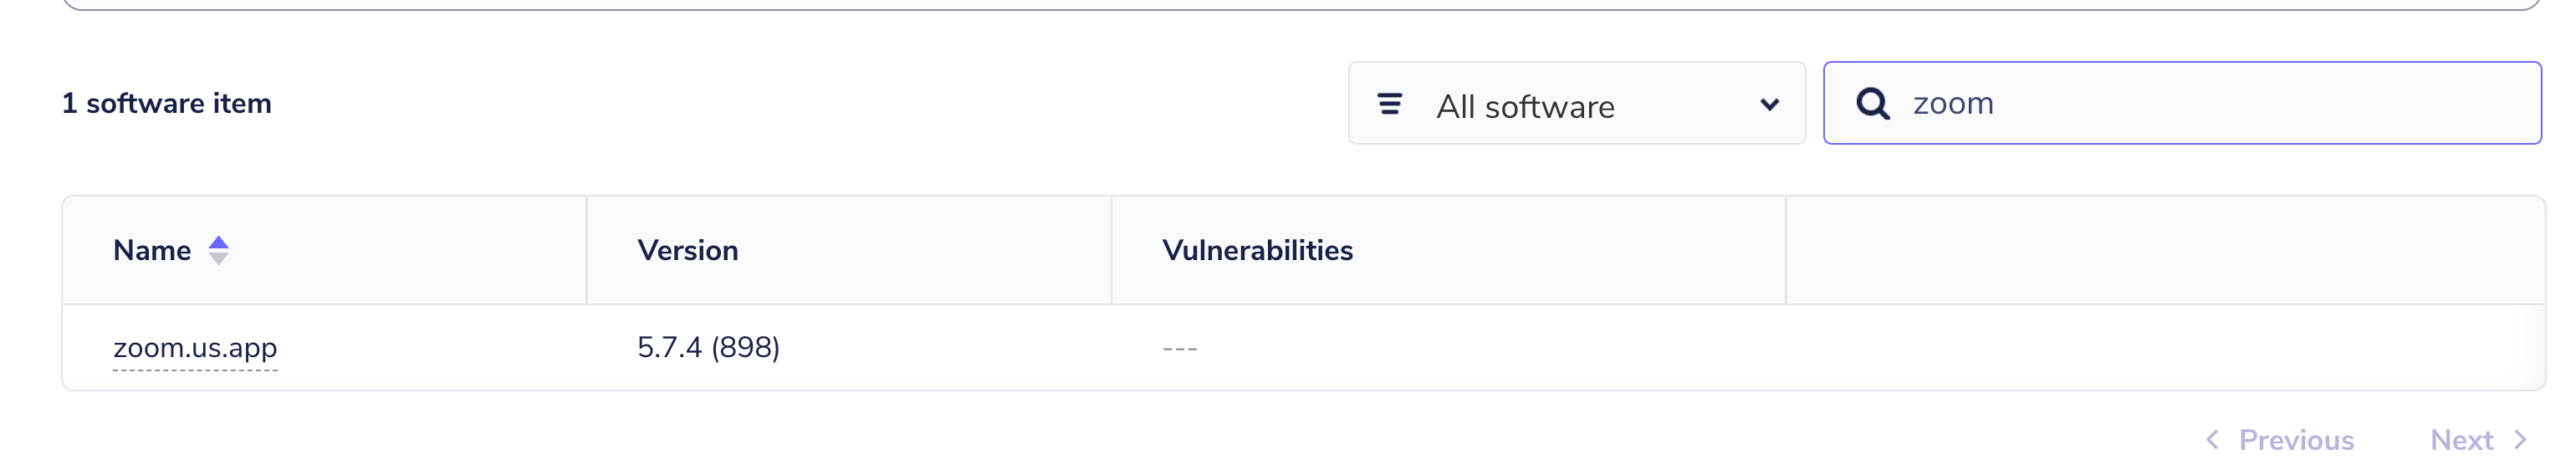This screenshot has height=475, width=2576.
Task: Click the sort arrows next to Name
Action: [218, 250]
